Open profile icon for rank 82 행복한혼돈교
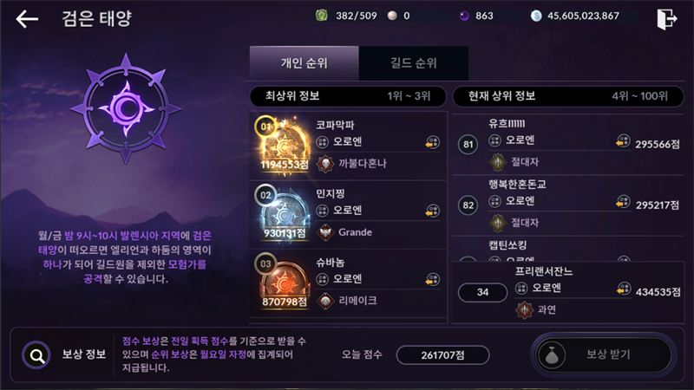Image resolution: width=694 pixels, height=390 pixels. (x=623, y=202)
